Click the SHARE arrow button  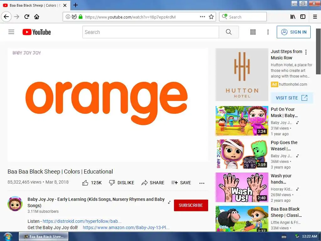[153, 183]
